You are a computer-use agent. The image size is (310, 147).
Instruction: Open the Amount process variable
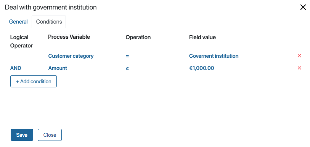(x=58, y=68)
